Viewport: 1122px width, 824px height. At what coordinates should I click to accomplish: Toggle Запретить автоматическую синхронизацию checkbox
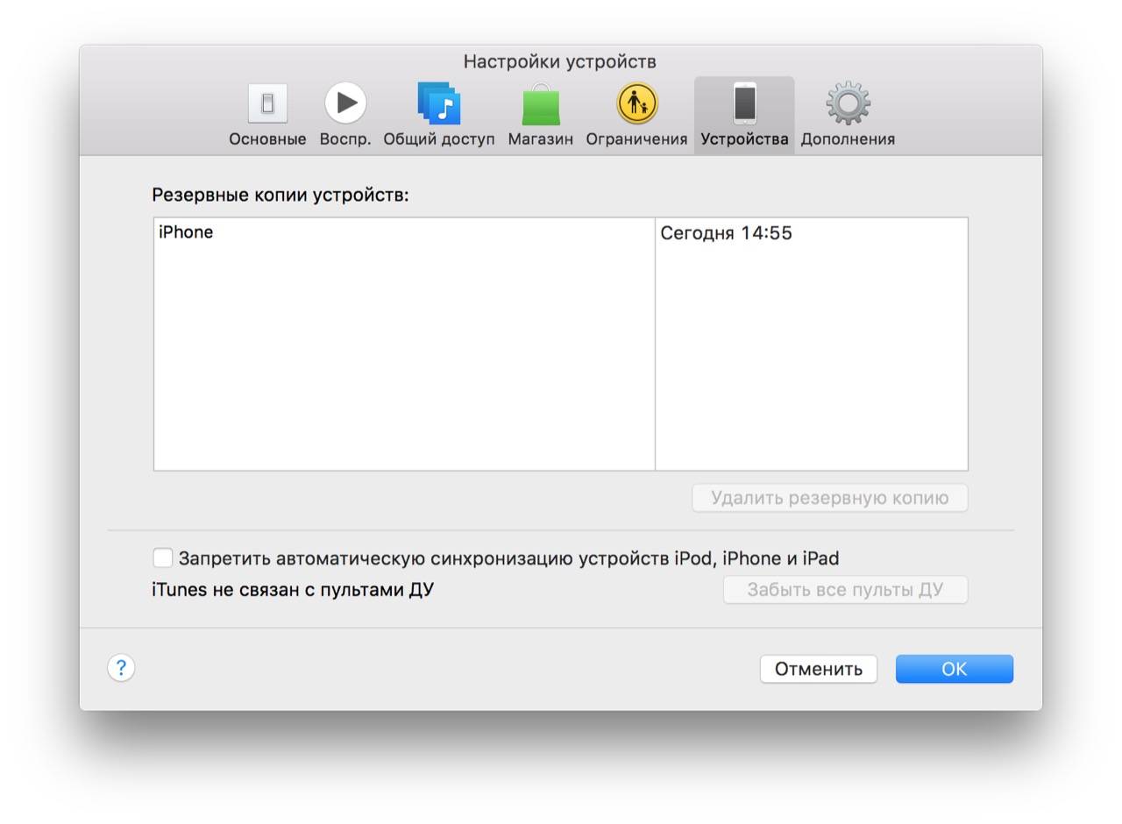click(x=162, y=558)
